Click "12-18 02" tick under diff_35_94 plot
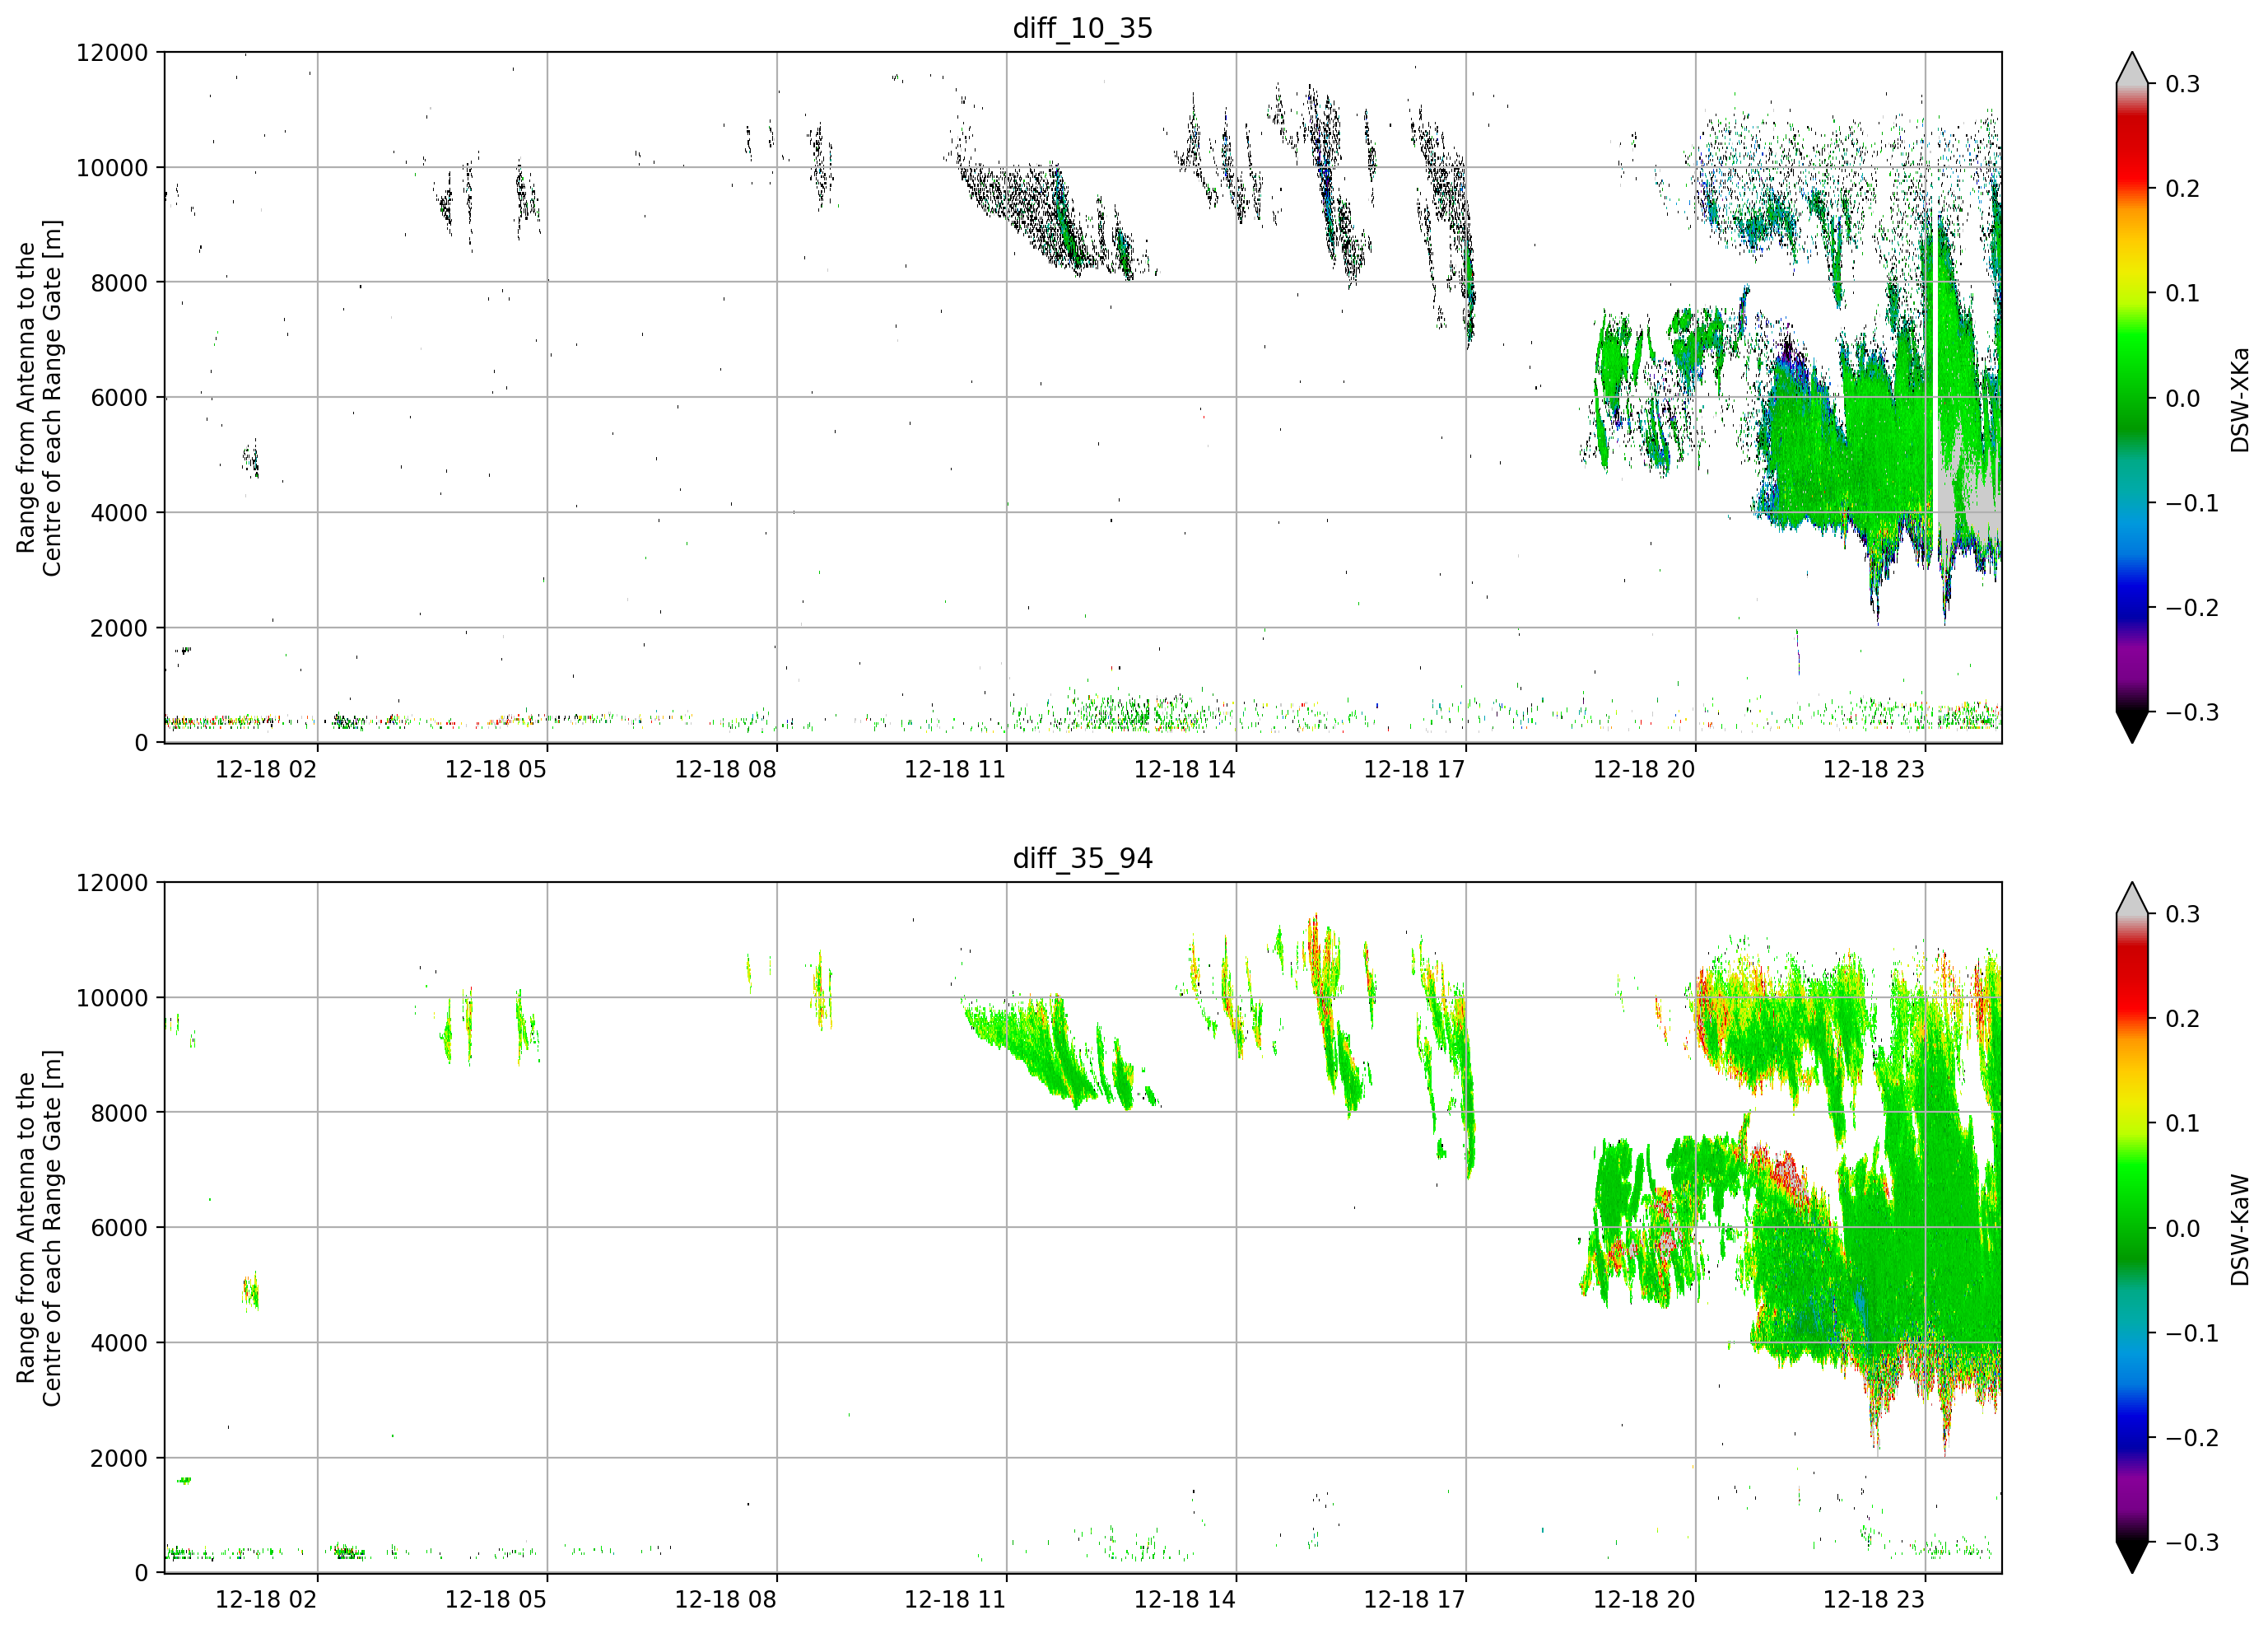2268x1629 pixels. pos(266,1600)
